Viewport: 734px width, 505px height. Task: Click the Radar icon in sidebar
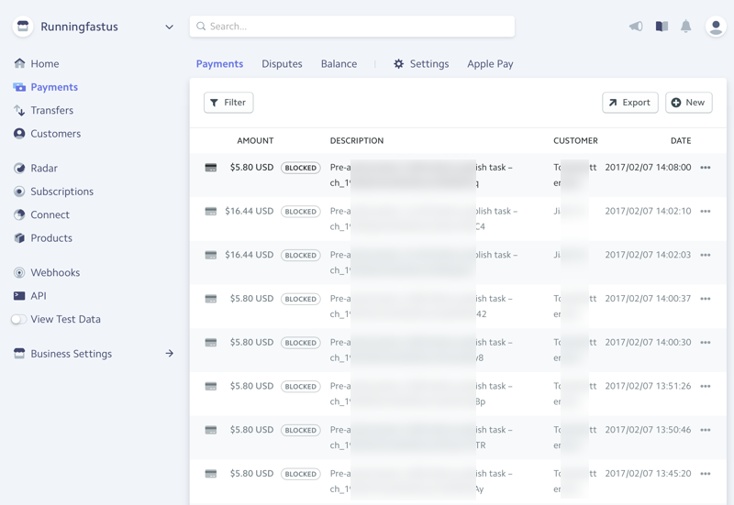pos(19,169)
